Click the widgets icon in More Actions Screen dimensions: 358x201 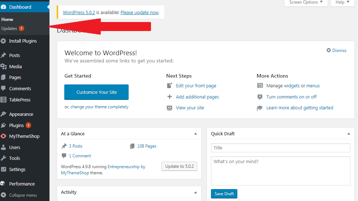point(260,86)
